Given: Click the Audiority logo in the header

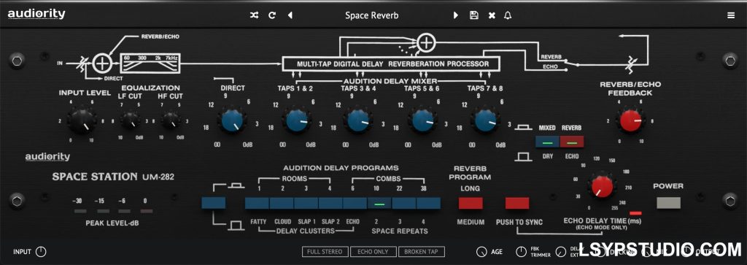Looking at the screenshot, I should (x=36, y=15).
